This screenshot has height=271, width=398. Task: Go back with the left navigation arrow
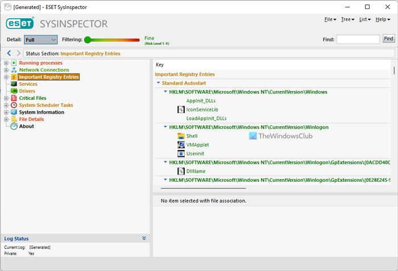9,53
